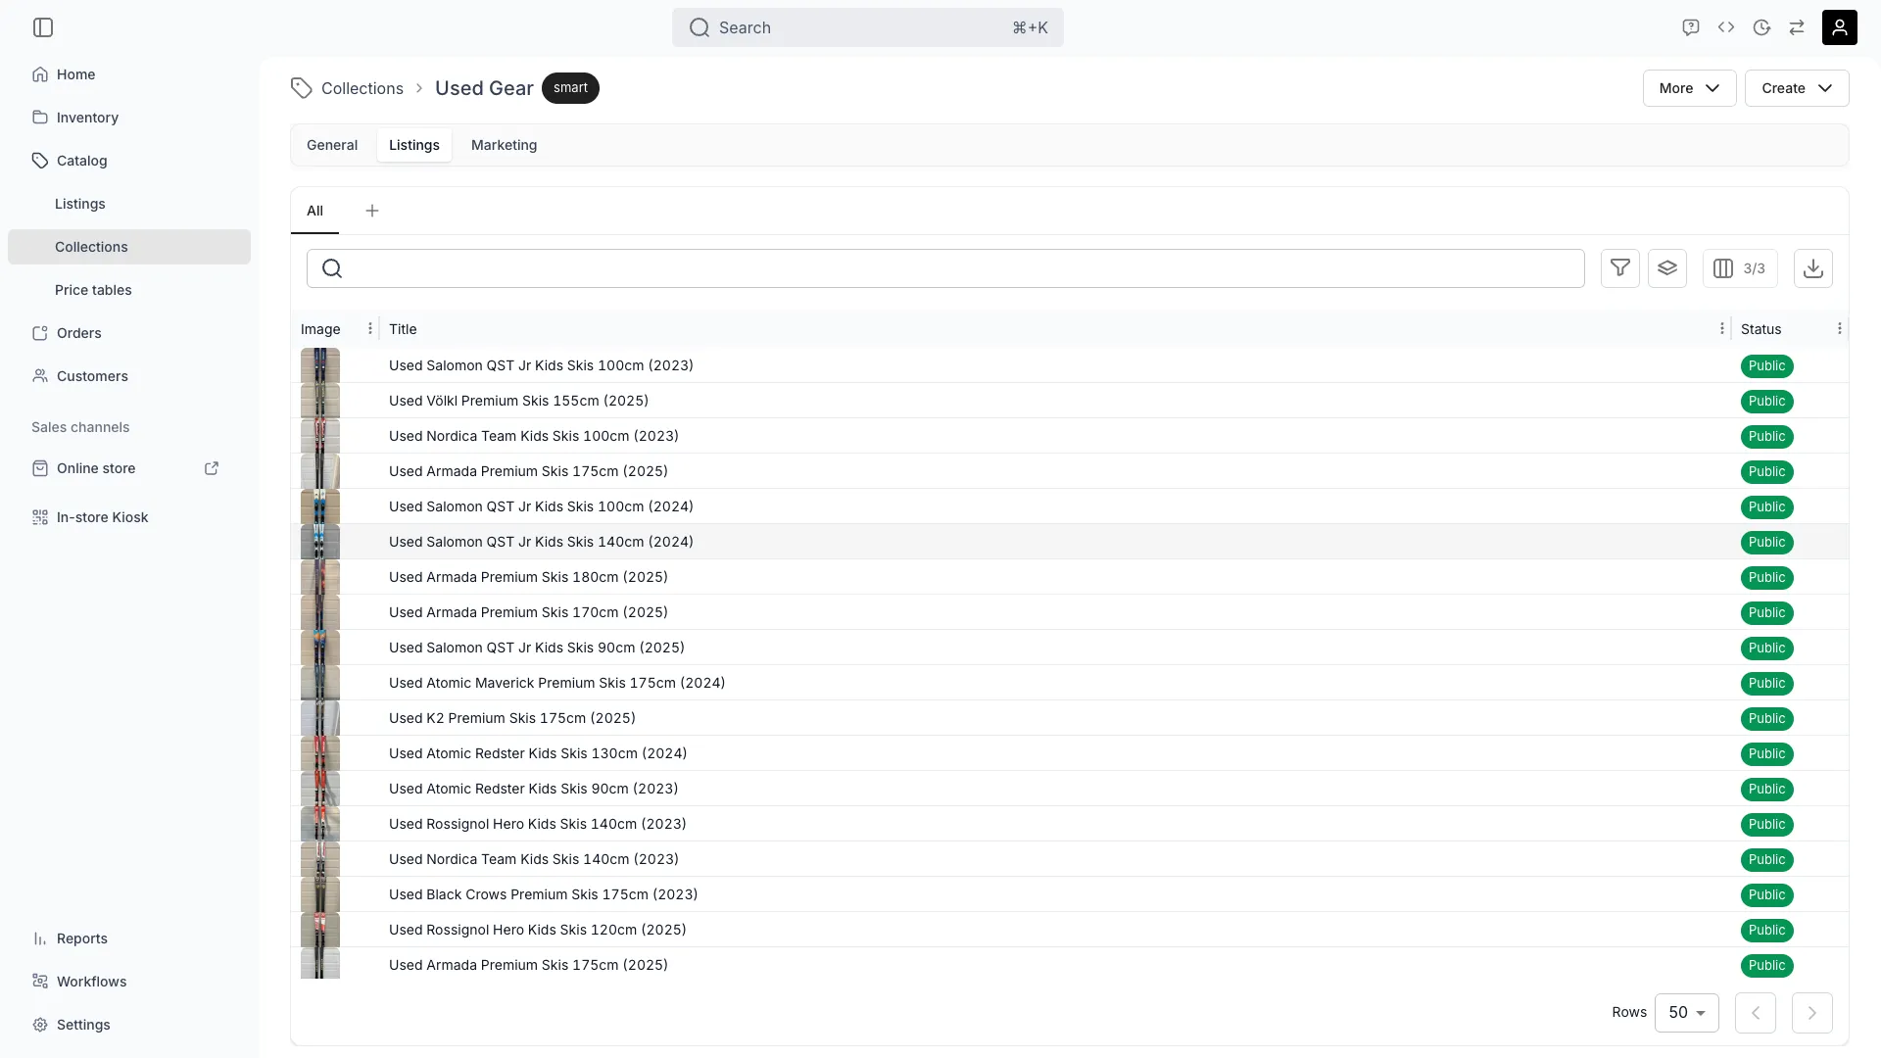Open Used Rossignol Hero Kids Skis 140cm (2023)

click(537, 824)
